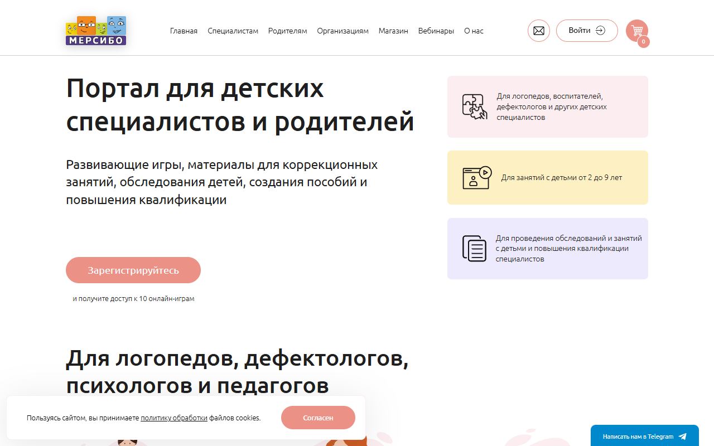
Task: Accept cookies with Согласен button
Action: pyautogui.click(x=318, y=418)
